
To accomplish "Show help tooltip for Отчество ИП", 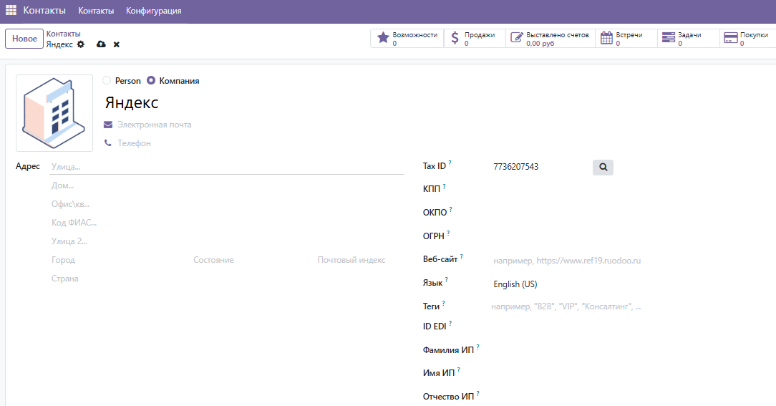I will coord(477,394).
